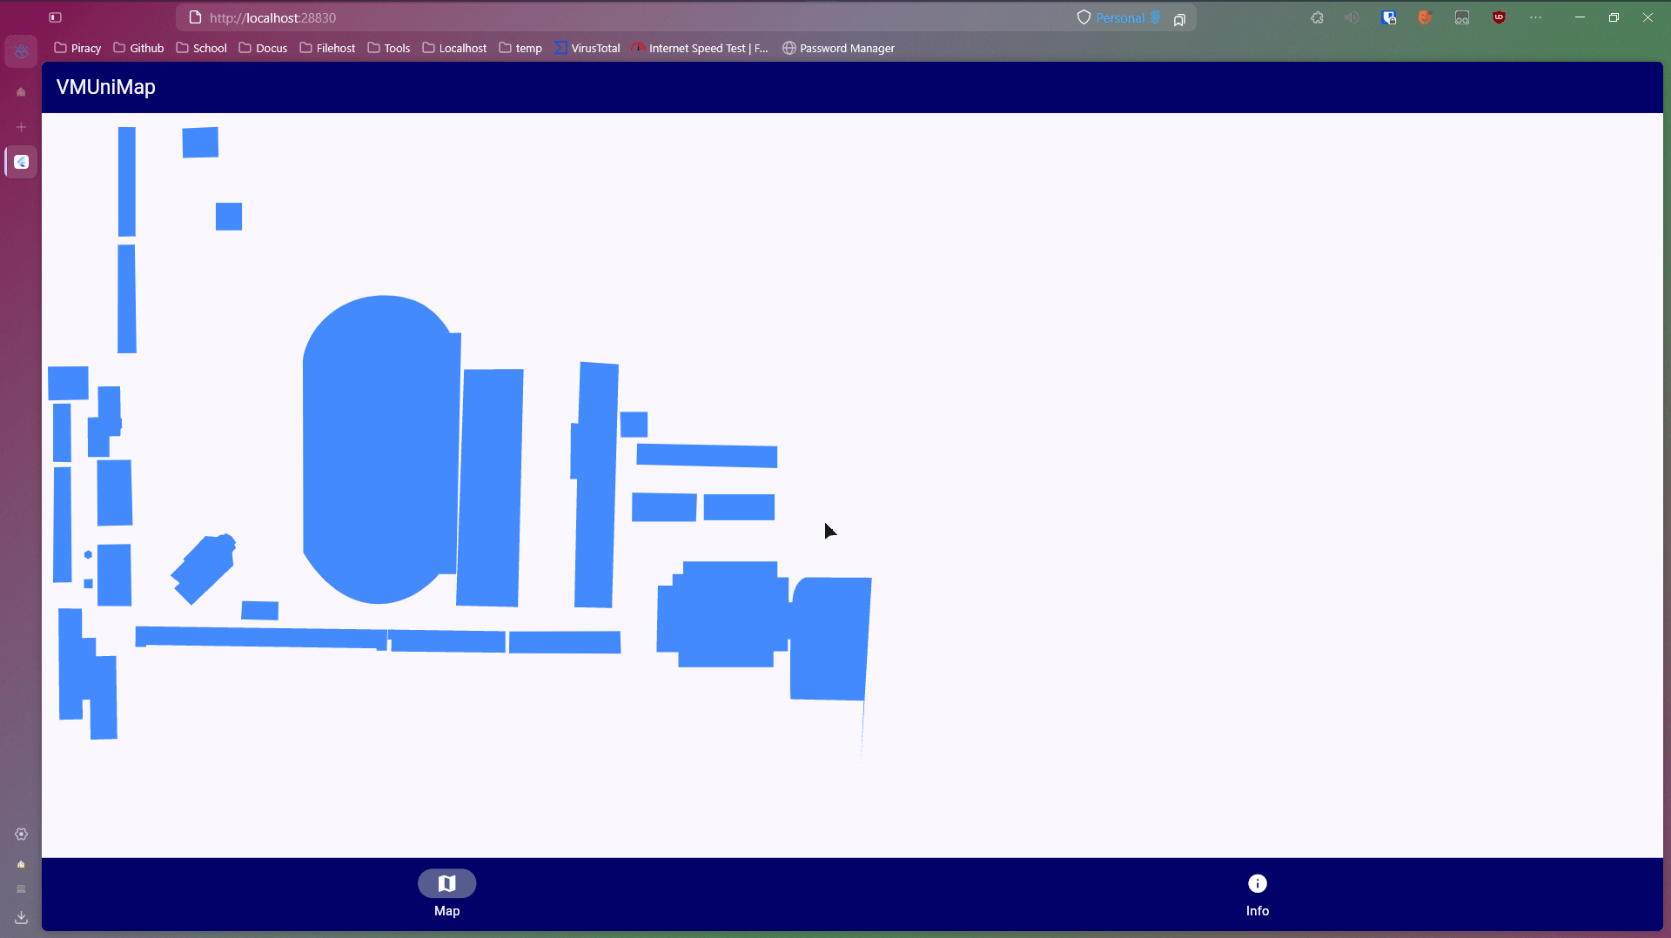
Task: Click the flag icon beside the address bar
Action: pyautogui.click(x=1180, y=18)
